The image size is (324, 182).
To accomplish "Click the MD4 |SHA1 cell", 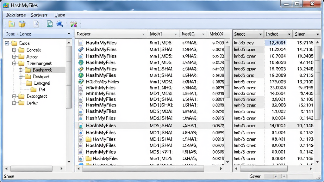I will [161, 145].
